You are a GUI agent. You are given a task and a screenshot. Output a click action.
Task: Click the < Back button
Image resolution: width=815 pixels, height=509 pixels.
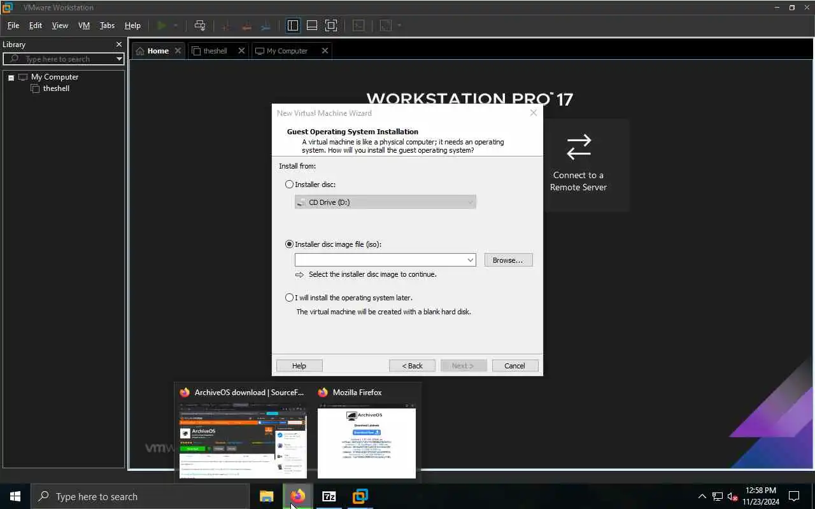(413, 366)
